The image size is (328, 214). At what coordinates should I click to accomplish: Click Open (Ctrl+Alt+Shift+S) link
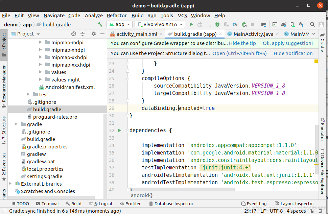pyautogui.click(x=239, y=53)
